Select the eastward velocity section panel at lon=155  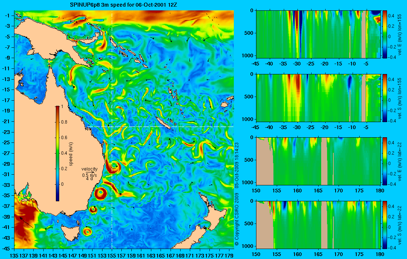click(x=318, y=34)
